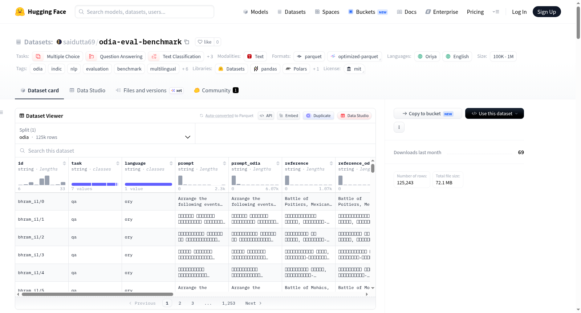
Task: Sort the reference column
Action: (x=331, y=163)
